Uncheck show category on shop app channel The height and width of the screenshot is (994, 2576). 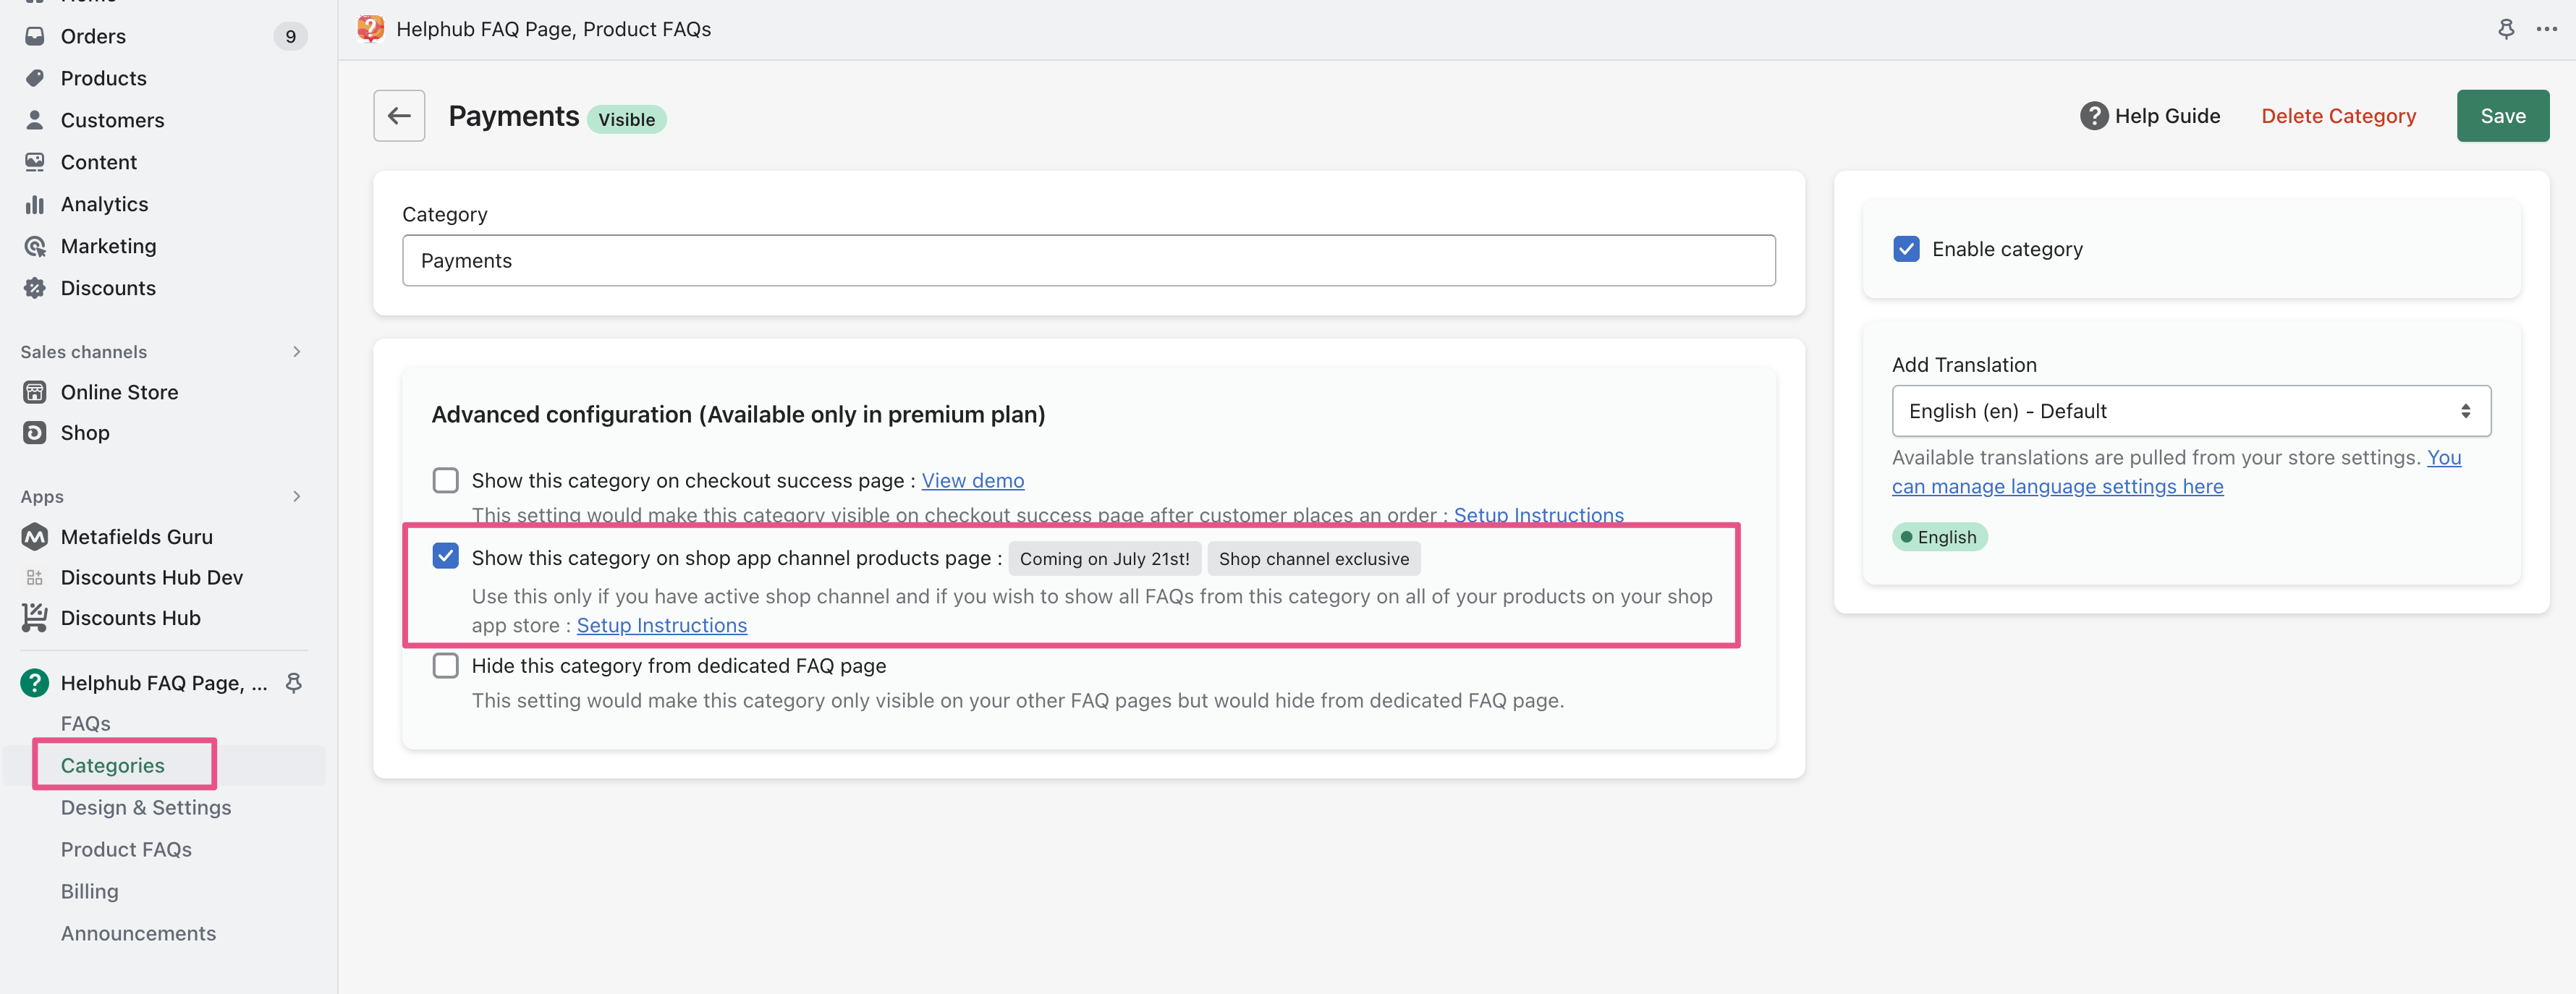446,556
